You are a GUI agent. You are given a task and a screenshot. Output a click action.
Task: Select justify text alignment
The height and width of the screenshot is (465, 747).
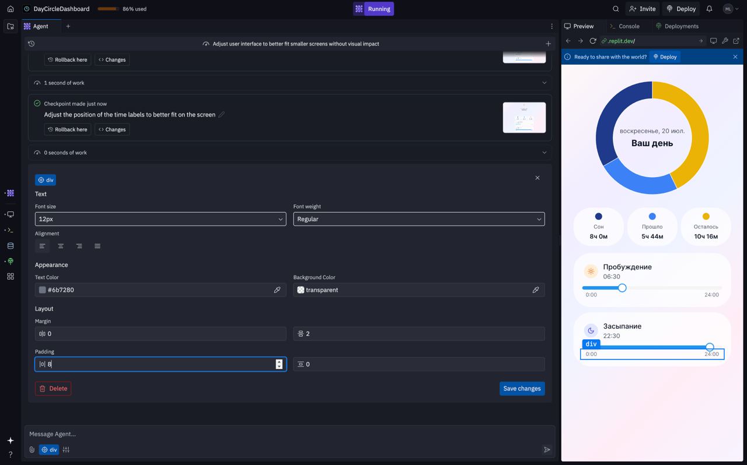97,246
